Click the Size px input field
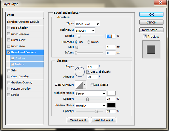Screen dimensions: 169x131 click(x=111, y=47)
